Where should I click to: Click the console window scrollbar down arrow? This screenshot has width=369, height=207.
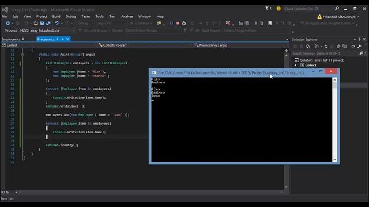pyautogui.click(x=334, y=160)
